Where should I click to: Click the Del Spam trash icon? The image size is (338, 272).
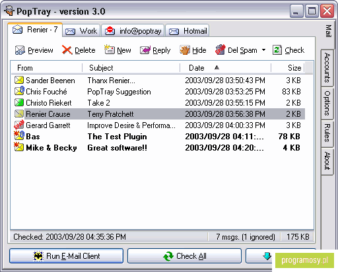[220, 50]
